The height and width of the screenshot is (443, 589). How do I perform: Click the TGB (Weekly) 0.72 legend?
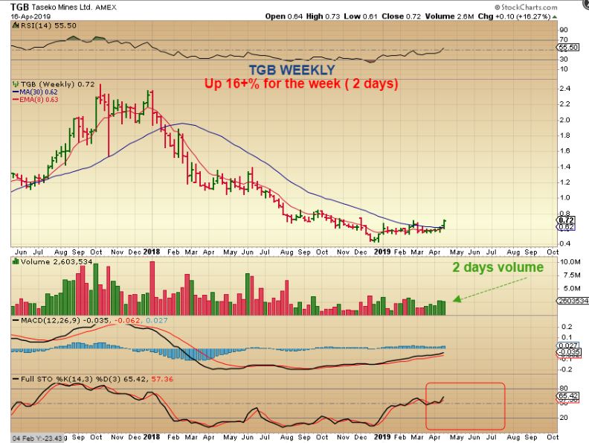click(x=57, y=84)
